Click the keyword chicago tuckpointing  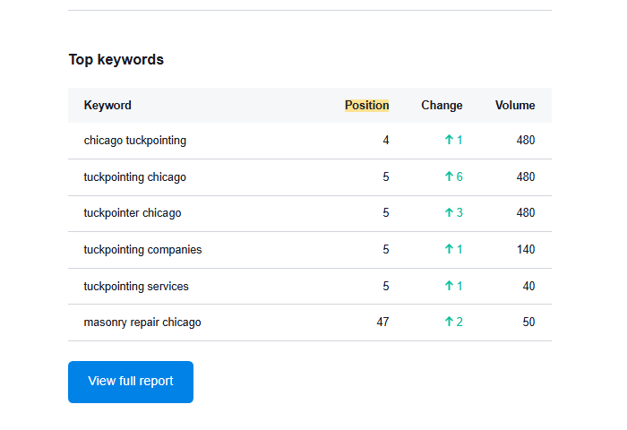tap(134, 141)
